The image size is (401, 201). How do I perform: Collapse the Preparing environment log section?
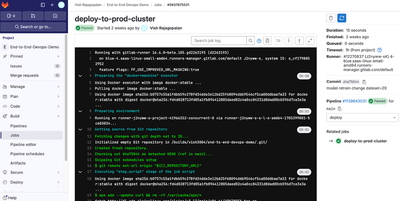tap(80, 111)
